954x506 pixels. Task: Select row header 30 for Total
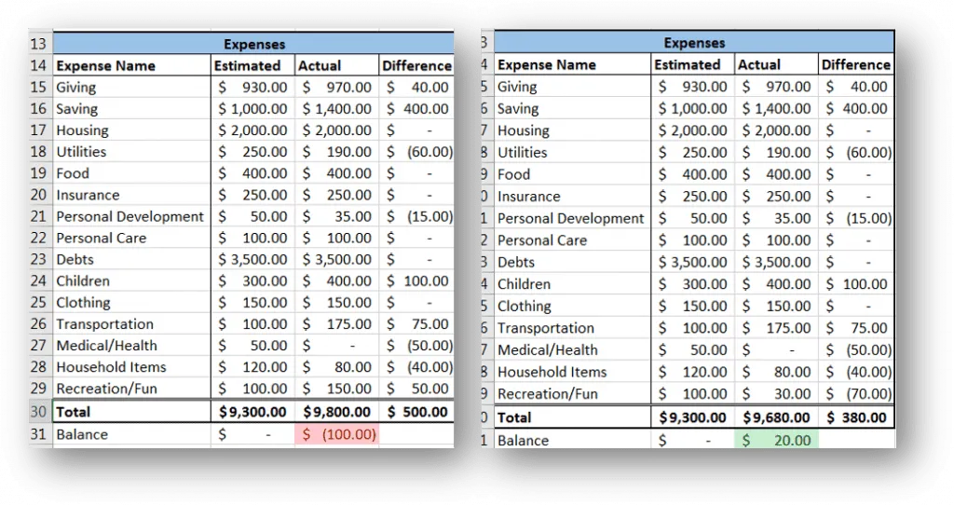pos(40,412)
